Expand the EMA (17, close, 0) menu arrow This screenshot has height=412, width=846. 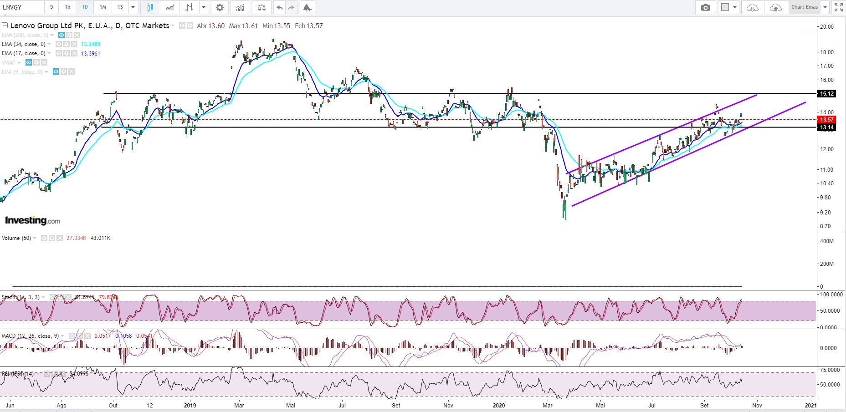click(x=49, y=53)
